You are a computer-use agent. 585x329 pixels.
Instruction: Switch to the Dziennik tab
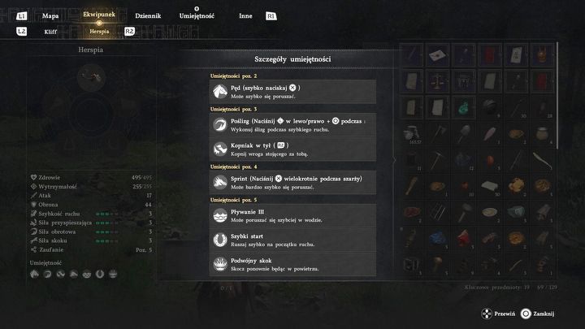(x=148, y=16)
